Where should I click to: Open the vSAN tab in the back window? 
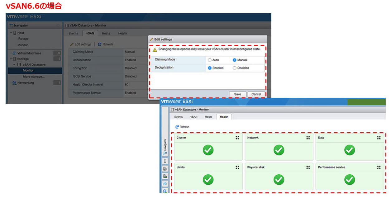90,33
